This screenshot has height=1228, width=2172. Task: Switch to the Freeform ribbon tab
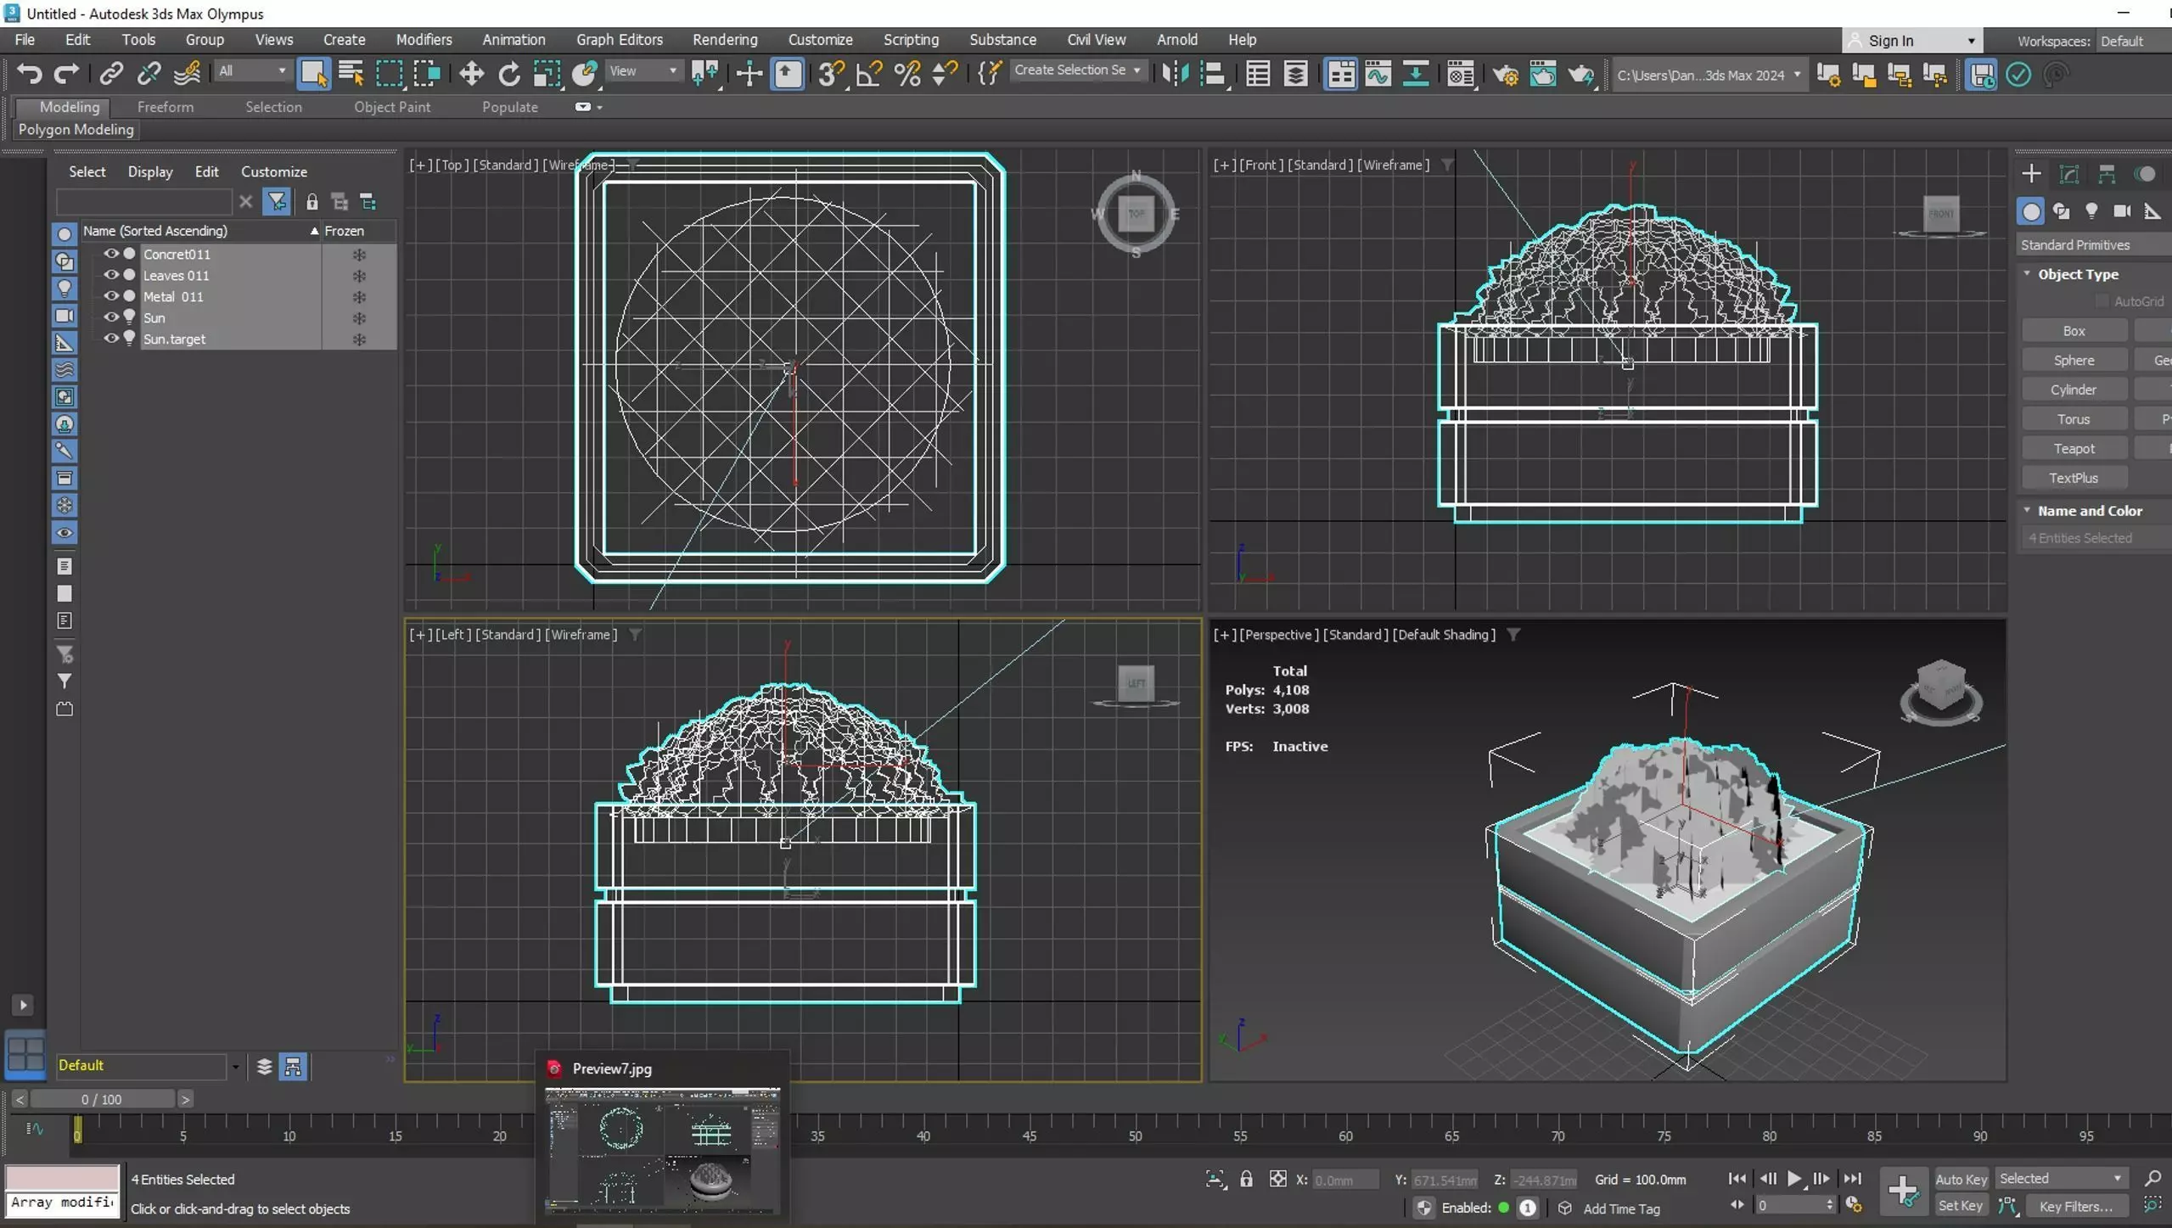click(x=165, y=107)
